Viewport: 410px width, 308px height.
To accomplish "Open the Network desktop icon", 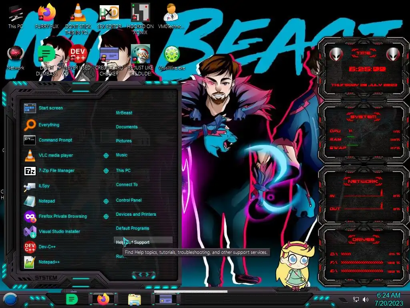I will pos(16,58).
